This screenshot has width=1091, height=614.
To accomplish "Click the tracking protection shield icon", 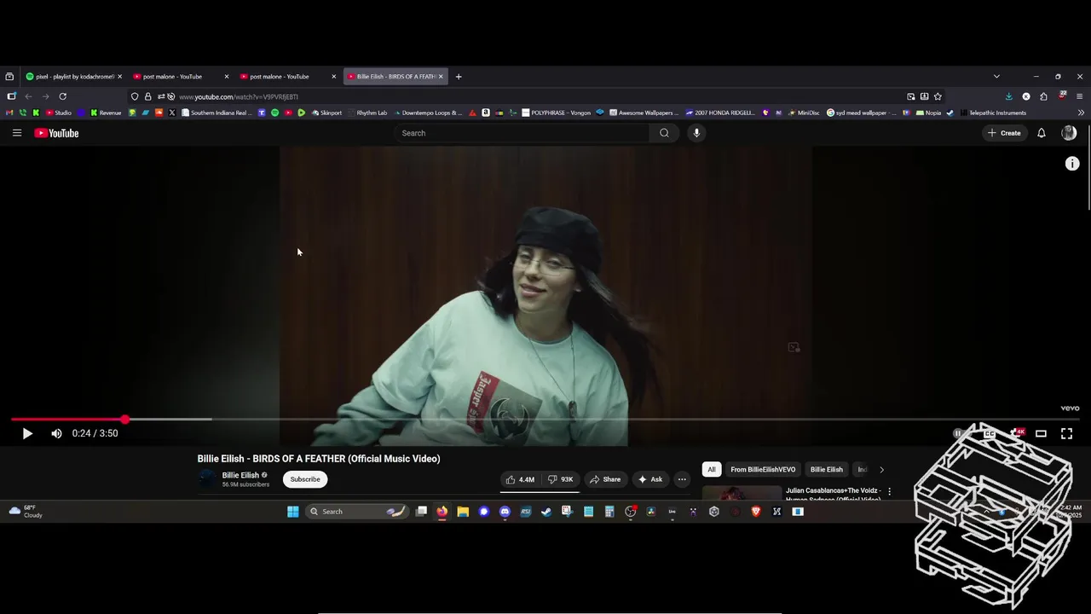I will (135, 96).
